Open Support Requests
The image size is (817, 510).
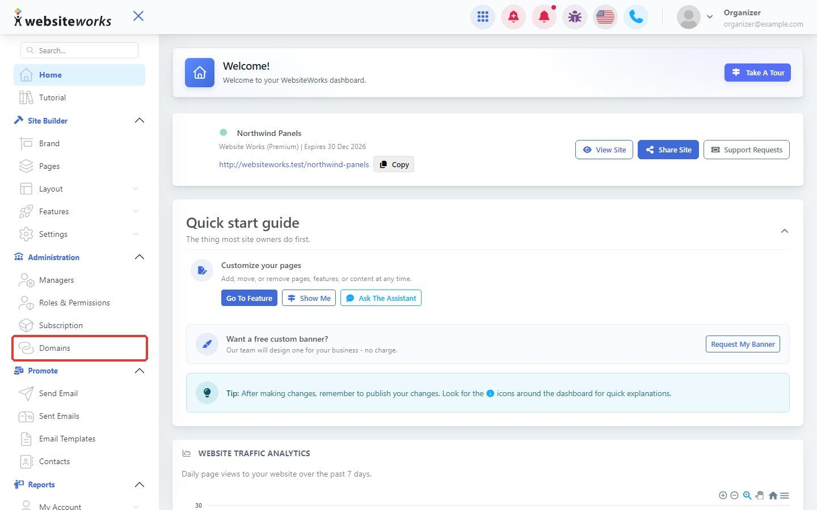(x=747, y=150)
